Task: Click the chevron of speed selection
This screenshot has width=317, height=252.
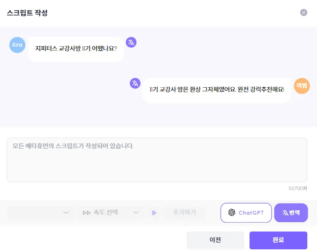Action: pos(136,212)
